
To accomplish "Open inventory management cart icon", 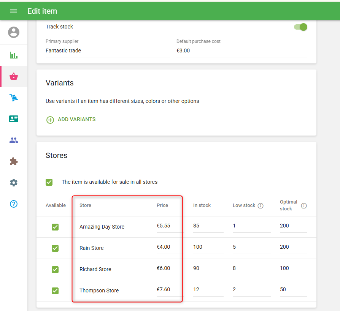I will pyautogui.click(x=14, y=98).
